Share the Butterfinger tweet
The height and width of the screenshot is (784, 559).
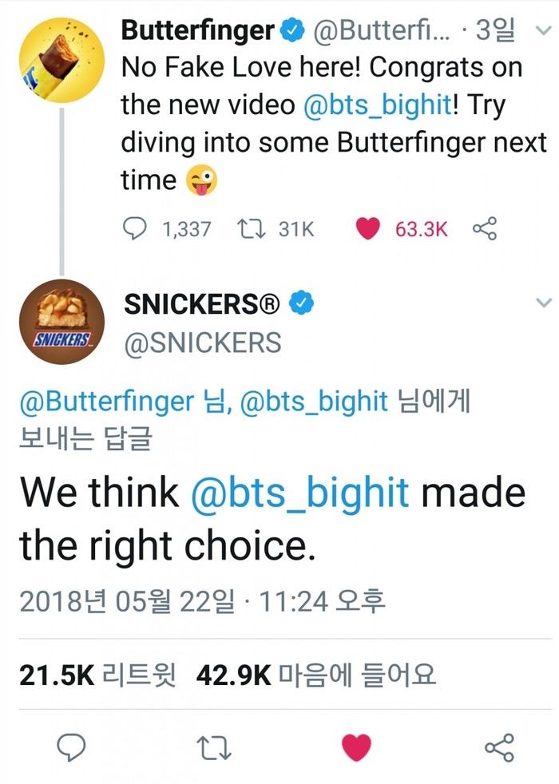click(x=485, y=229)
